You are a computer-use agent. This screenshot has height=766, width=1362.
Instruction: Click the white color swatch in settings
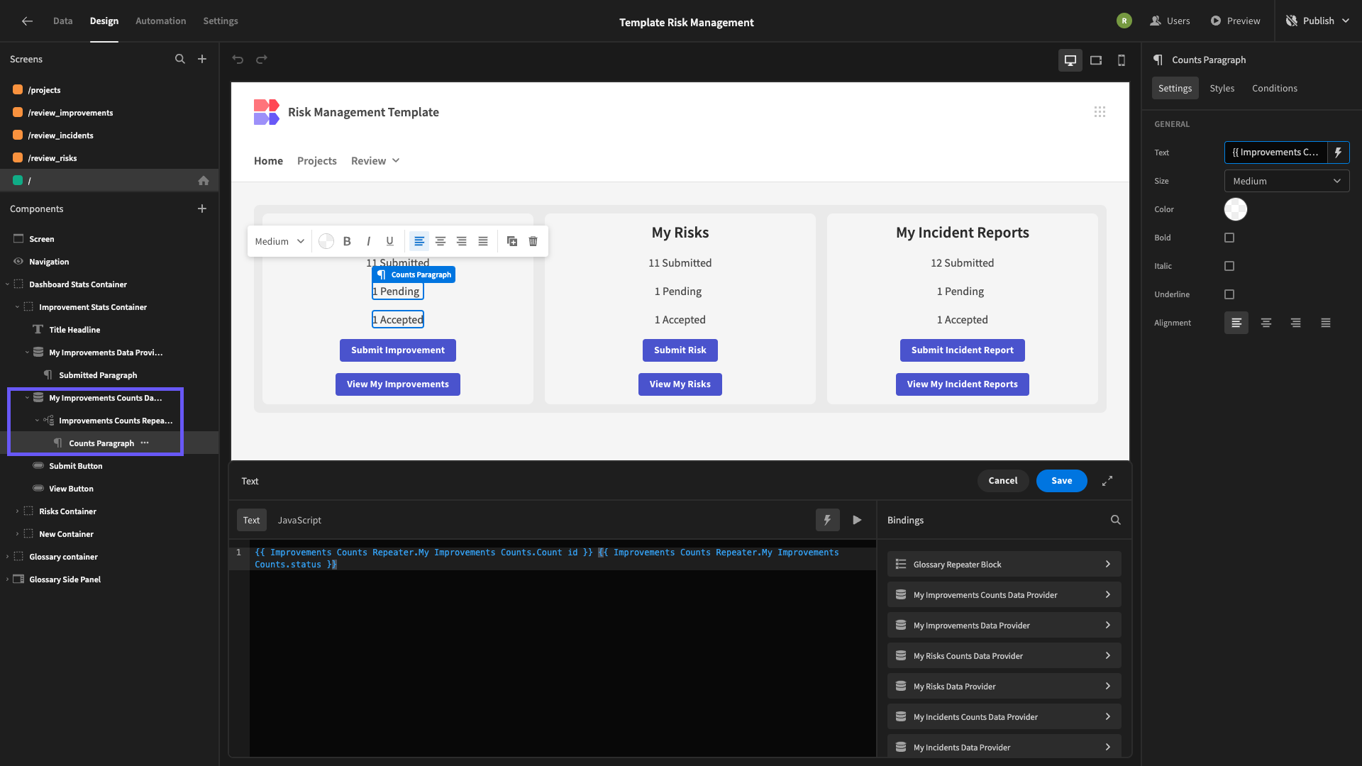tap(1235, 209)
